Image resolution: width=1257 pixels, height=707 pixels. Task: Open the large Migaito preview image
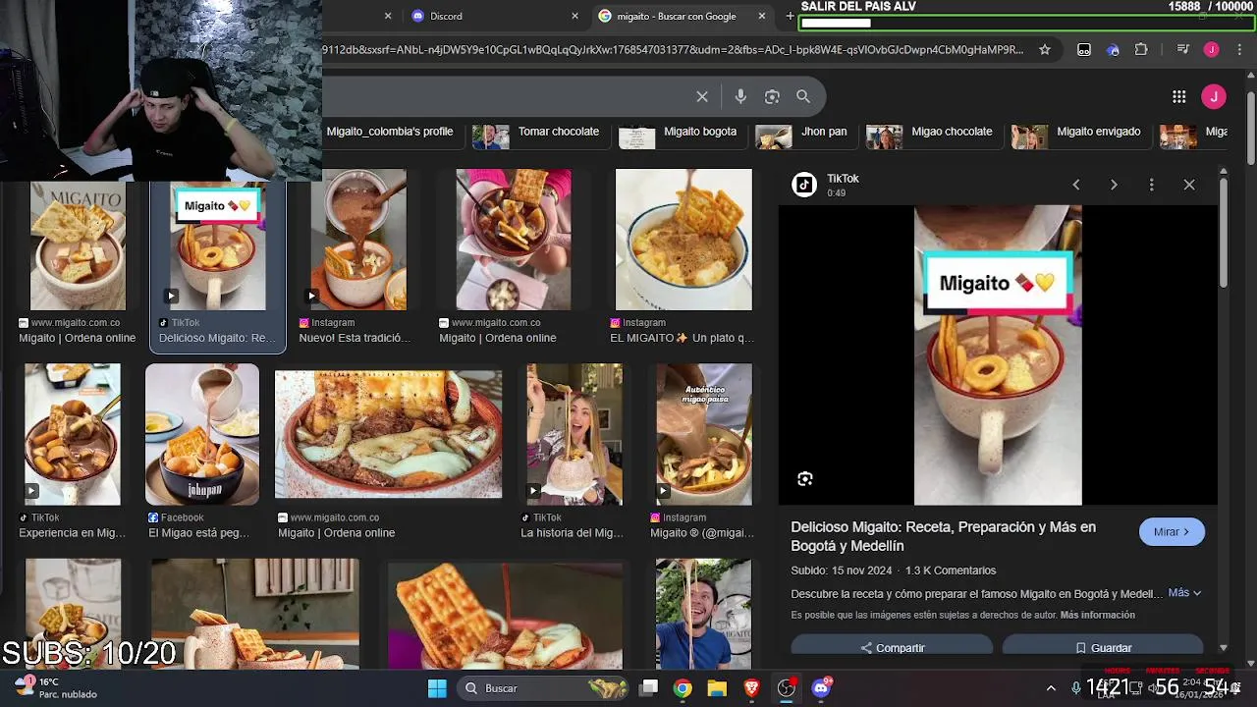(998, 354)
